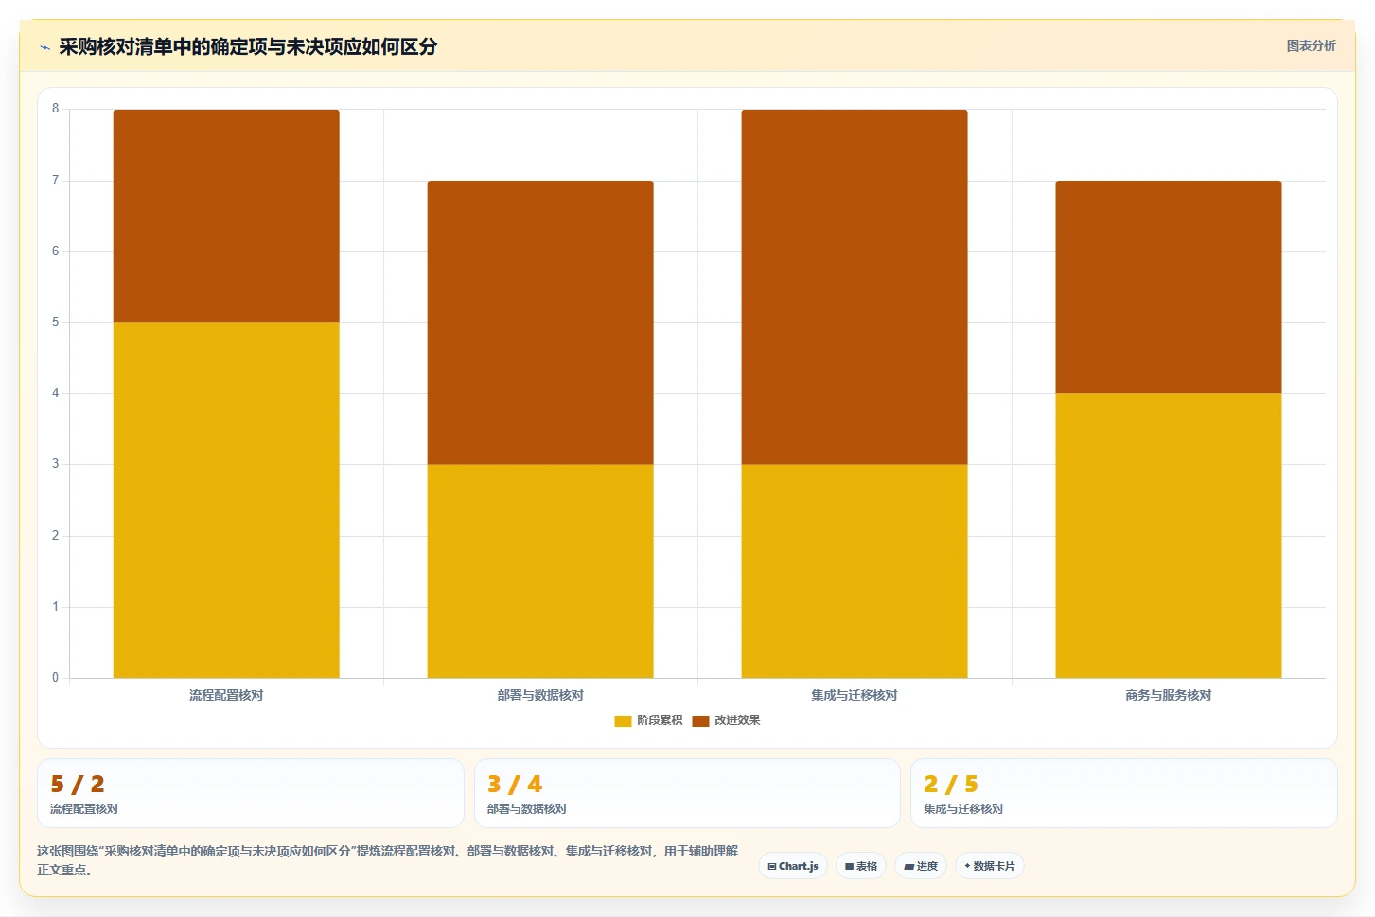Open the 5 / 2 流程配置核对 card
1375x917 pixels.
pyautogui.click(x=251, y=793)
